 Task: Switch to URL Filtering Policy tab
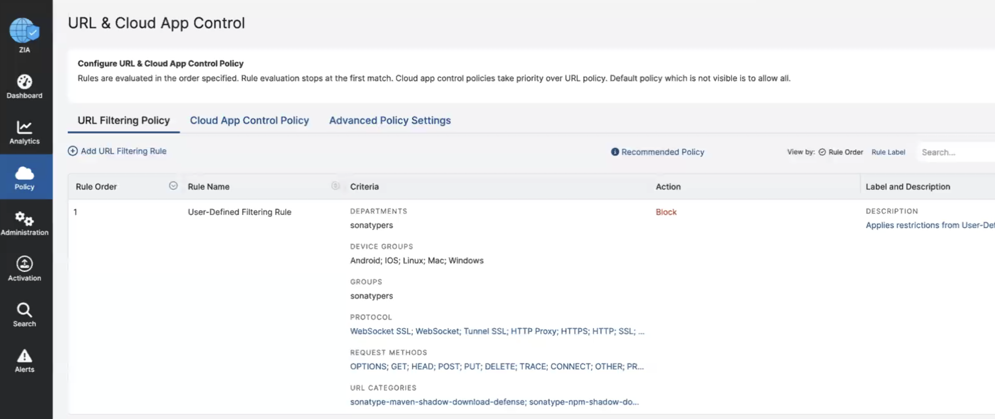click(x=124, y=120)
